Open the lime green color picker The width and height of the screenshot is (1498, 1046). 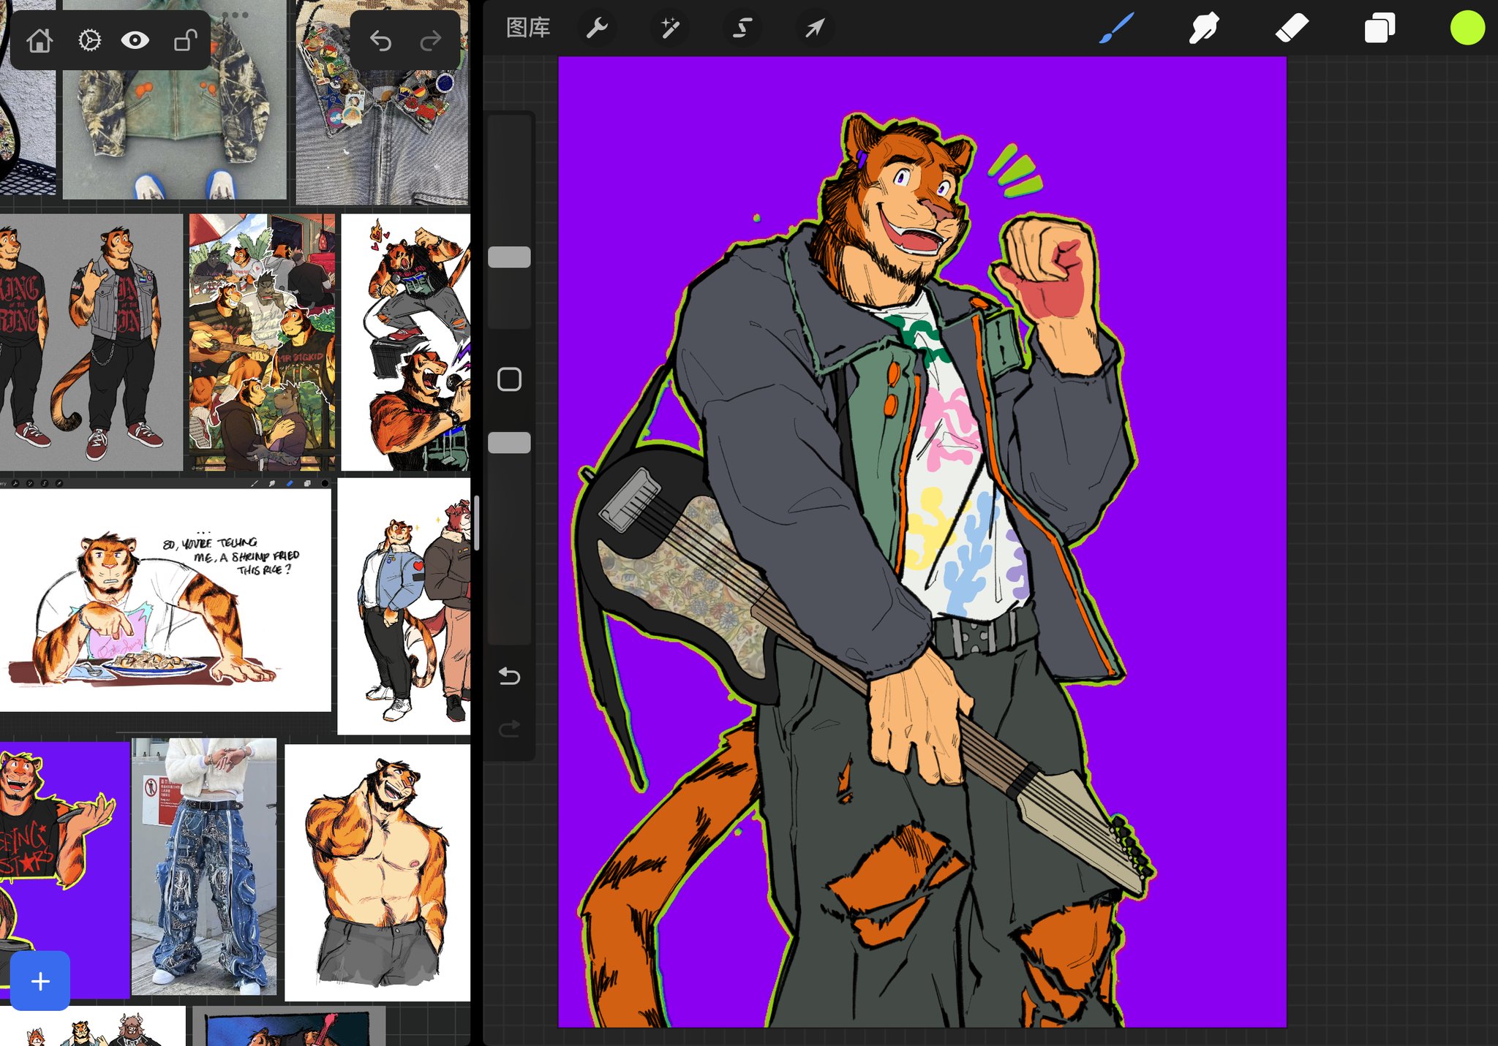(1467, 28)
